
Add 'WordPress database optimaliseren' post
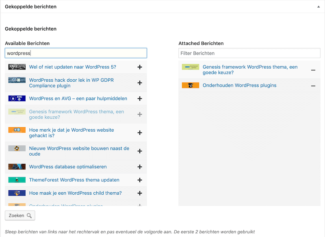[x=140, y=167]
